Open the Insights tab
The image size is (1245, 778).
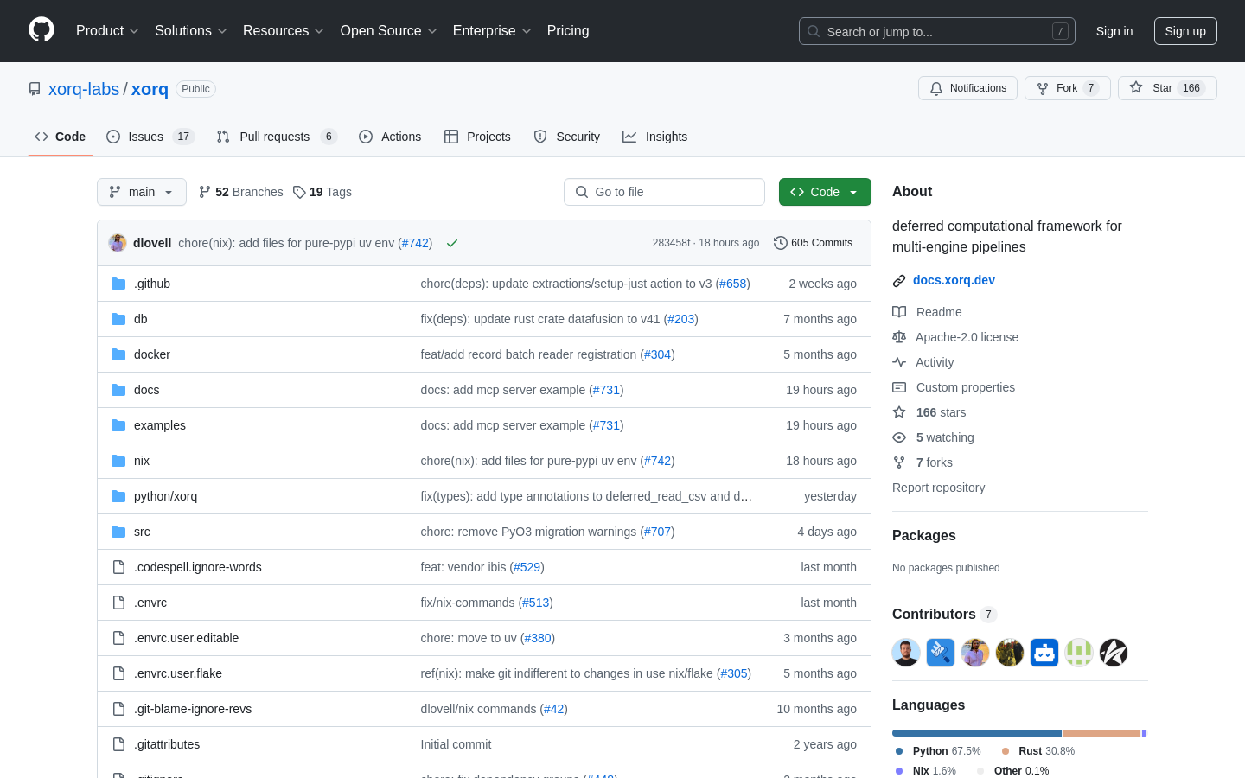pyautogui.click(x=655, y=137)
